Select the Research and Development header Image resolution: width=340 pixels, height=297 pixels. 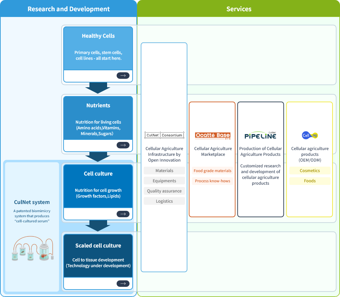pyautogui.click(x=69, y=9)
